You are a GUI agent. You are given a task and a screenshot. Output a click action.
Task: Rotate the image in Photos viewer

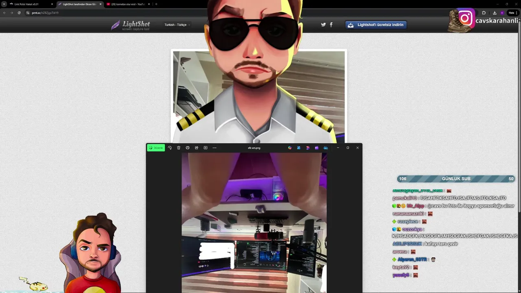click(170, 148)
